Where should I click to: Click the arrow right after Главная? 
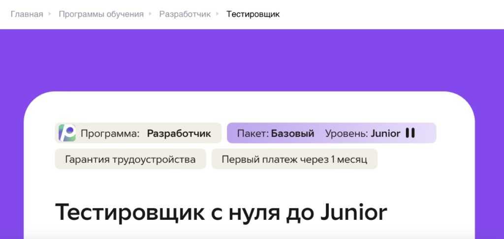(x=49, y=14)
